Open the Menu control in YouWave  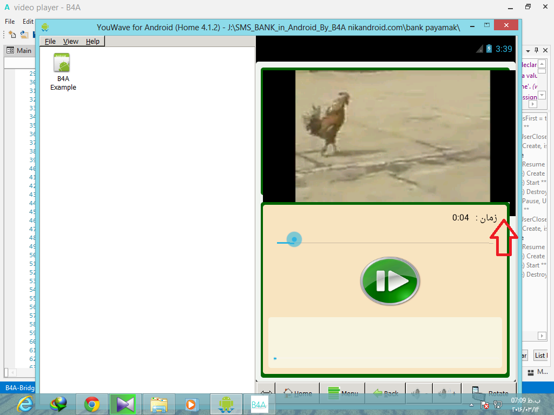[x=342, y=393]
